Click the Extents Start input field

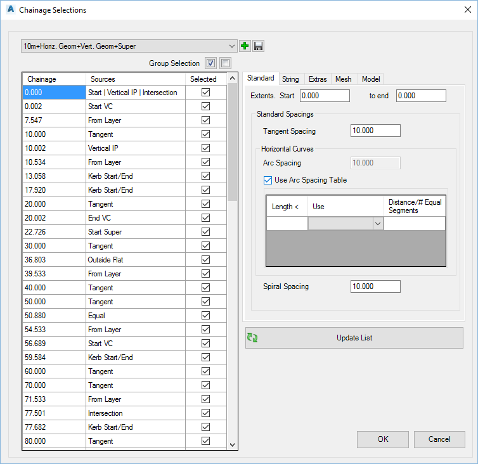click(325, 96)
